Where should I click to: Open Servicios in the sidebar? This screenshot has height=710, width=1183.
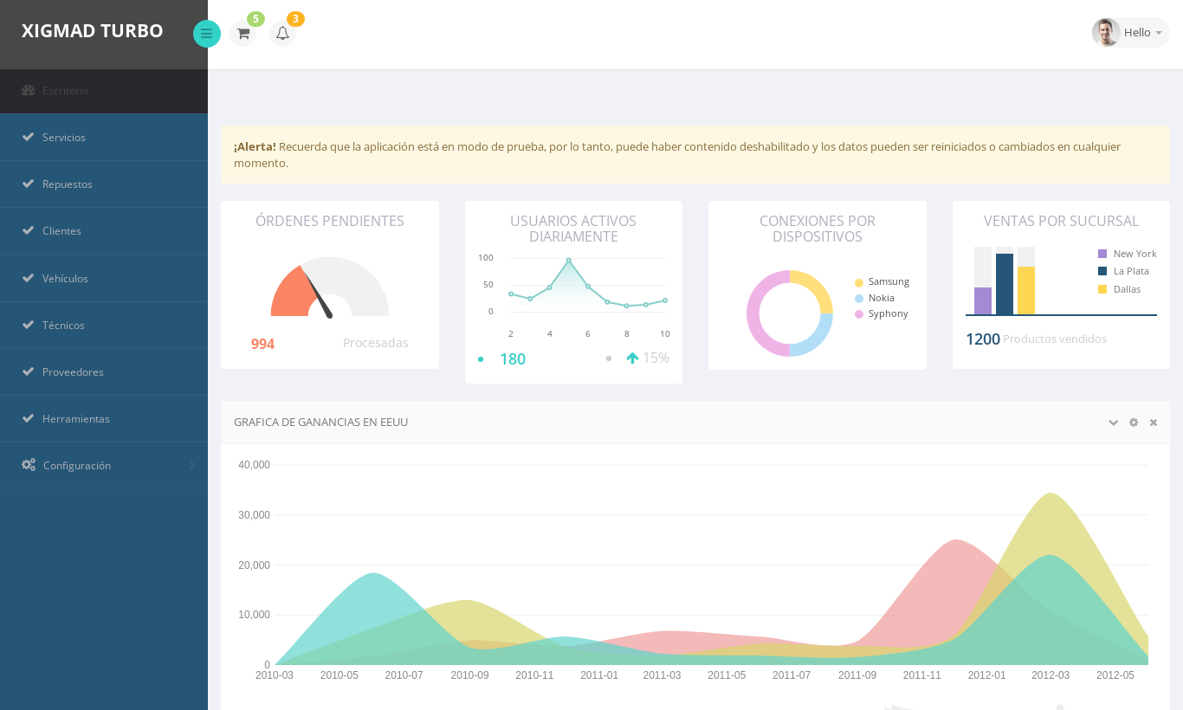coord(104,138)
